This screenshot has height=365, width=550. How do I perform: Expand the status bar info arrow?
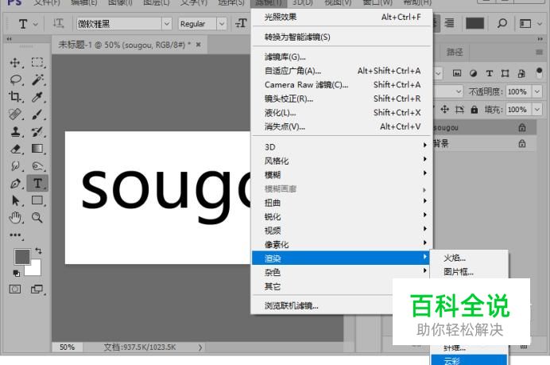(x=200, y=348)
